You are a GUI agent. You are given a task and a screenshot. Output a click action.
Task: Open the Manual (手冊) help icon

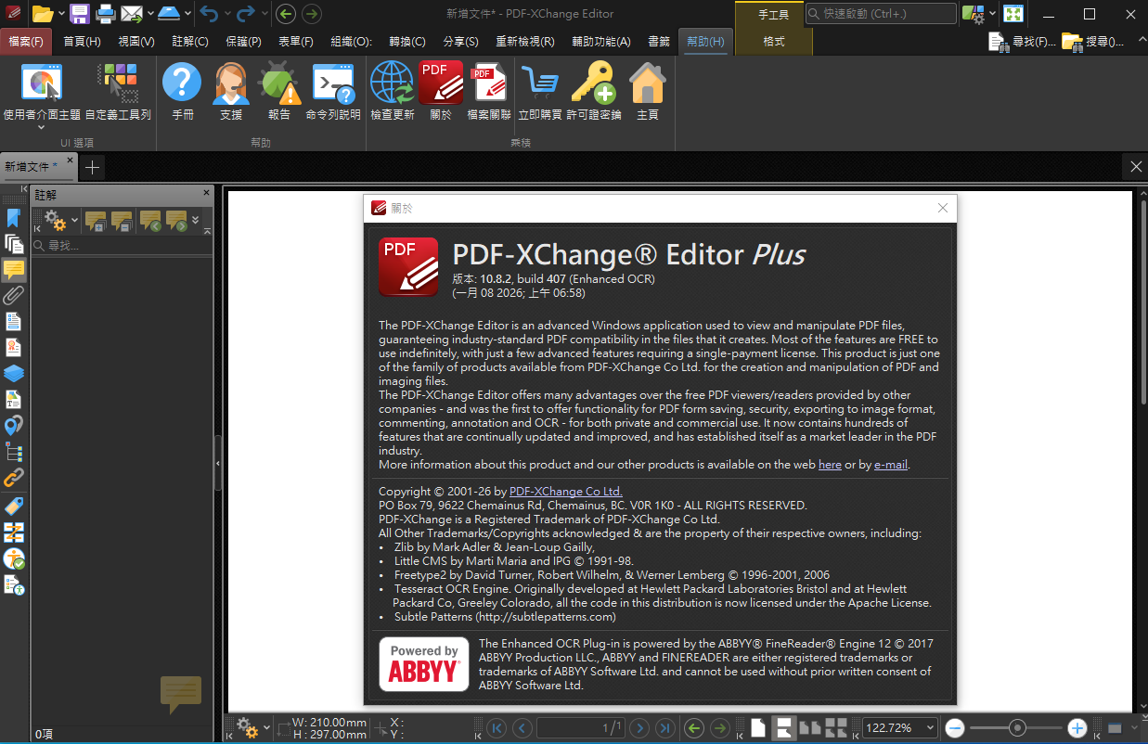[182, 91]
